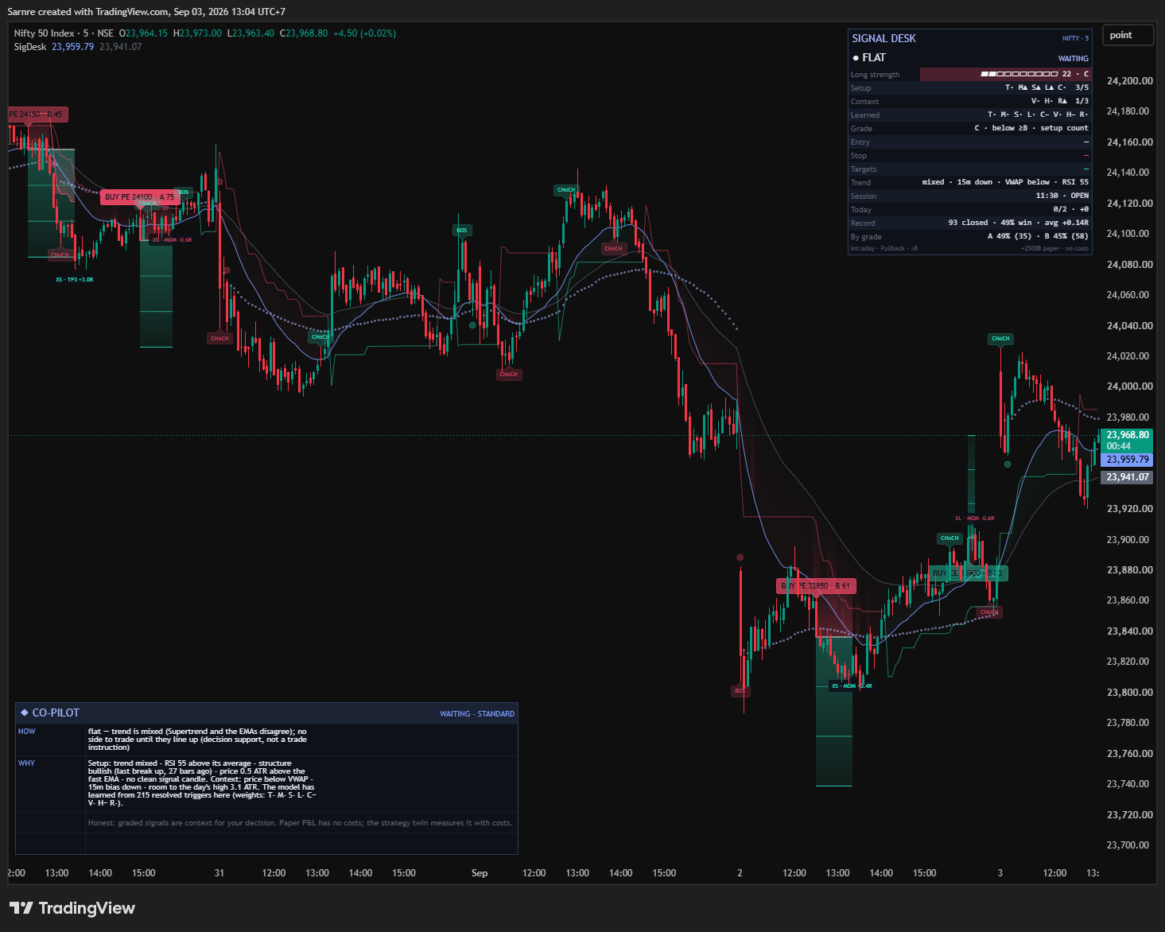Click the green CHoCH label above 24,020
1165x932 pixels.
1000,339
